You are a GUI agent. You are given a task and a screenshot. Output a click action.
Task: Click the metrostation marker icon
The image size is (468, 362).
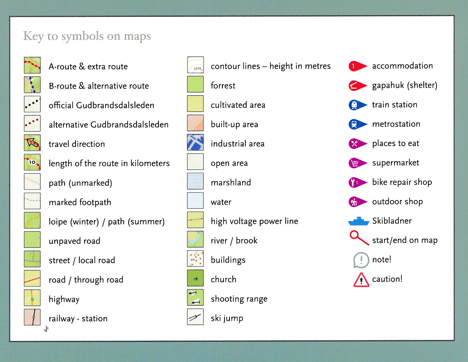coord(357,124)
